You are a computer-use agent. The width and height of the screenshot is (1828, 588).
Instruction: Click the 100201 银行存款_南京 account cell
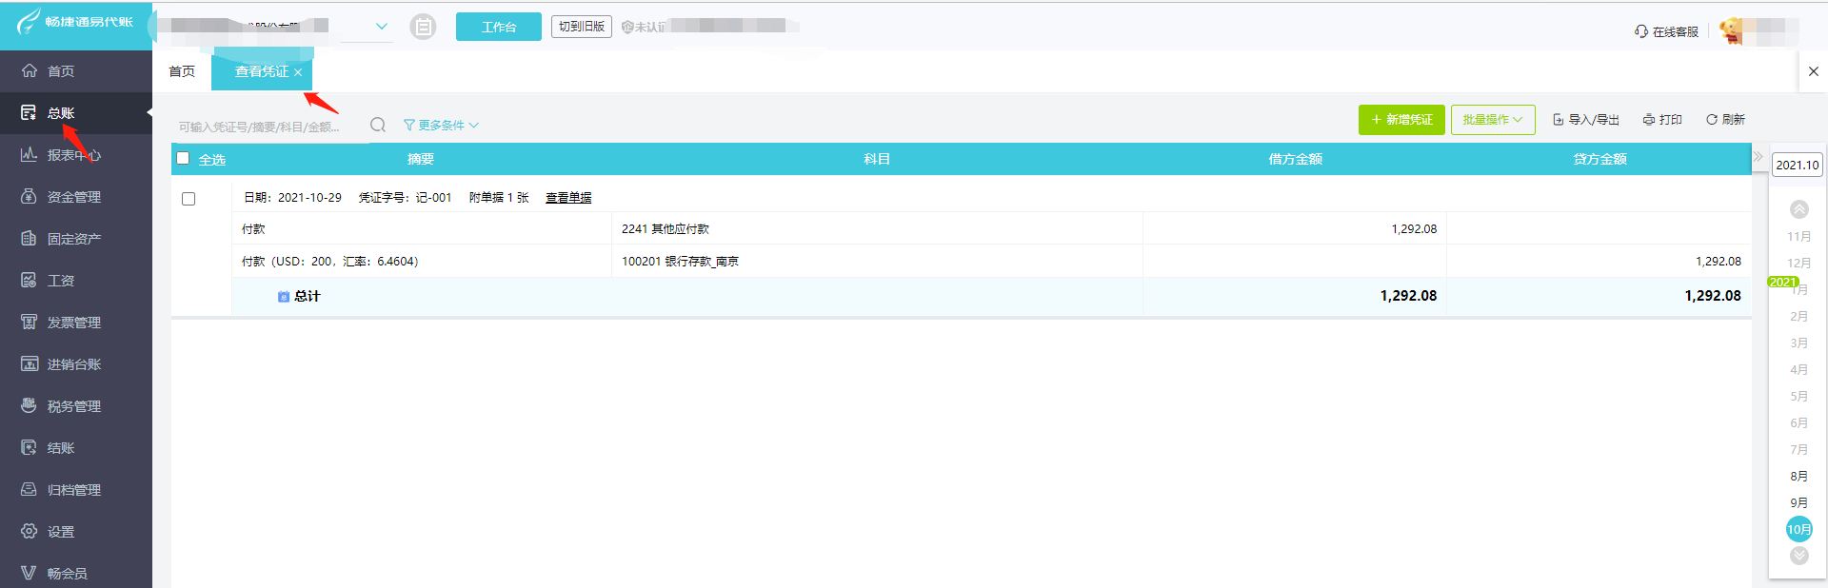[x=877, y=261]
